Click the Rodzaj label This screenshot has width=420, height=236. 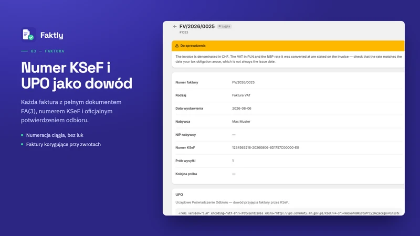181,95
